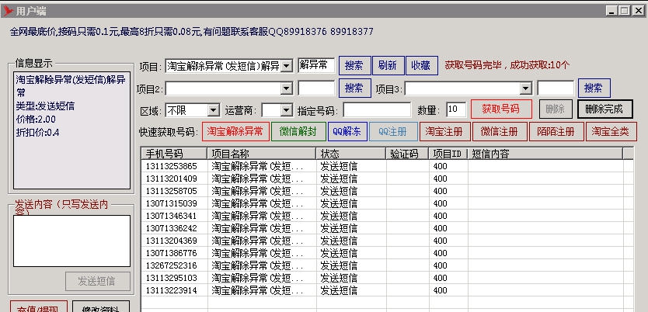Select row with number 13071346341

coord(387,216)
